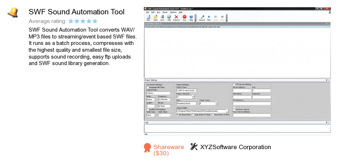Select the downloadtube-audio-test.mp3 file row
Image resolution: width=338 pixels, height=166 pixels.
[237, 27]
